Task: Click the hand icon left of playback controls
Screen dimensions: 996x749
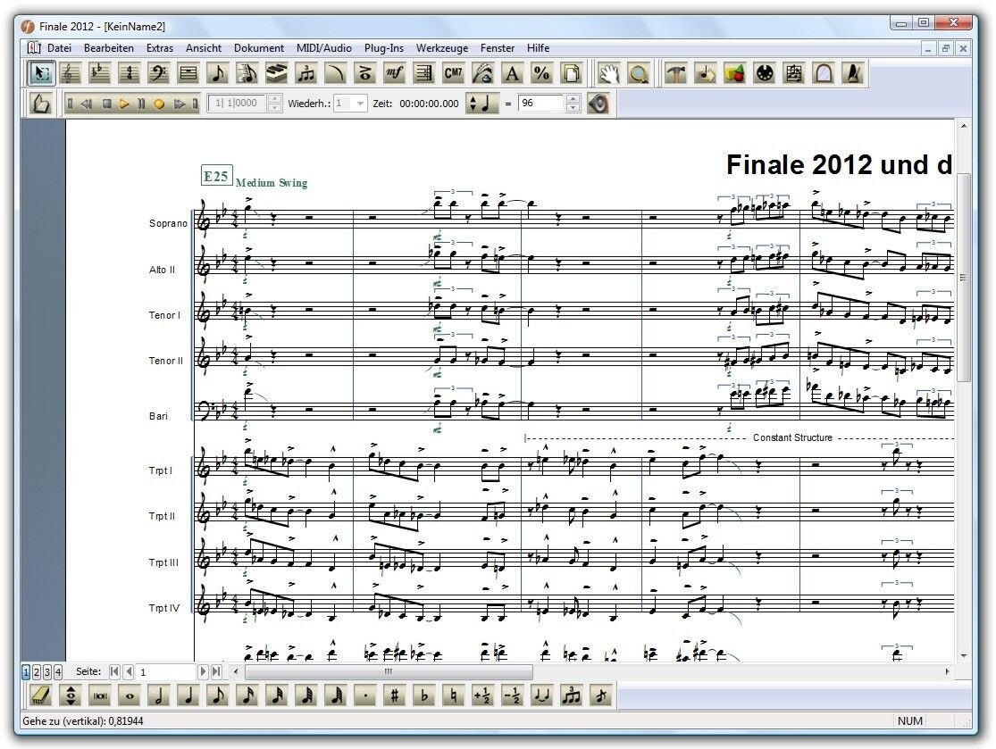Action: (41, 104)
